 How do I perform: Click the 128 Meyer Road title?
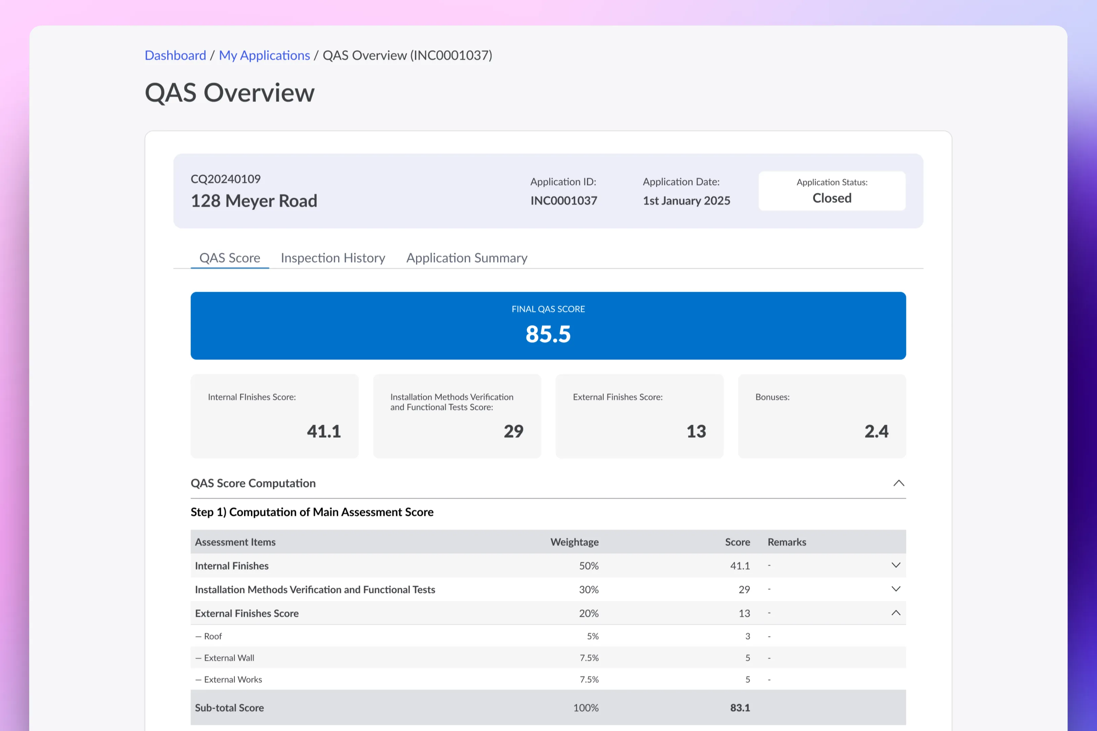(254, 200)
